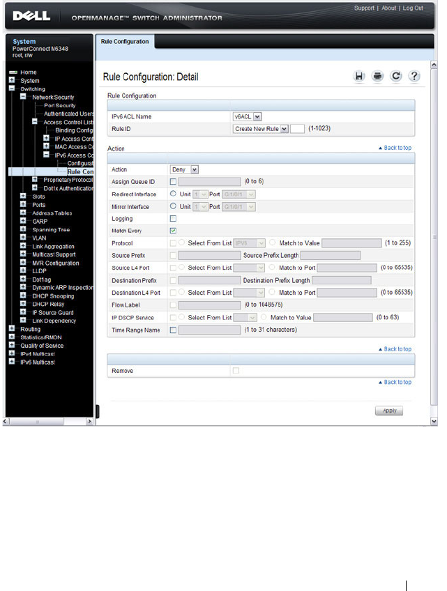Click the Log Out link

(413, 8)
